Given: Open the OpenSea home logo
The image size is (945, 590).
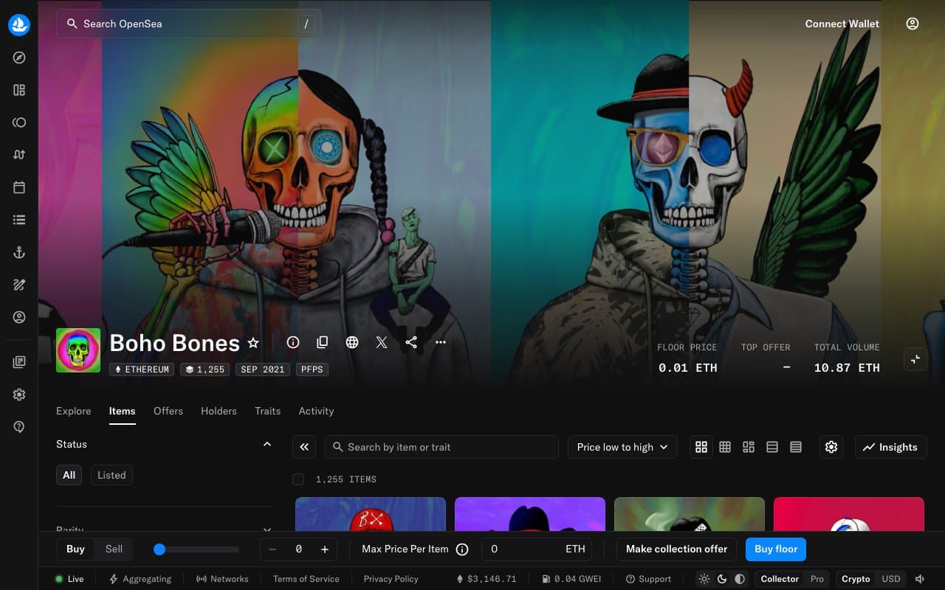Looking at the screenshot, I should pyautogui.click(x=19, y=24).
